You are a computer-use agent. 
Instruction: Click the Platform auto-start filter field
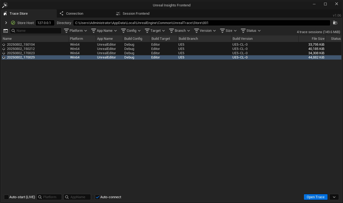pos(49,197)
